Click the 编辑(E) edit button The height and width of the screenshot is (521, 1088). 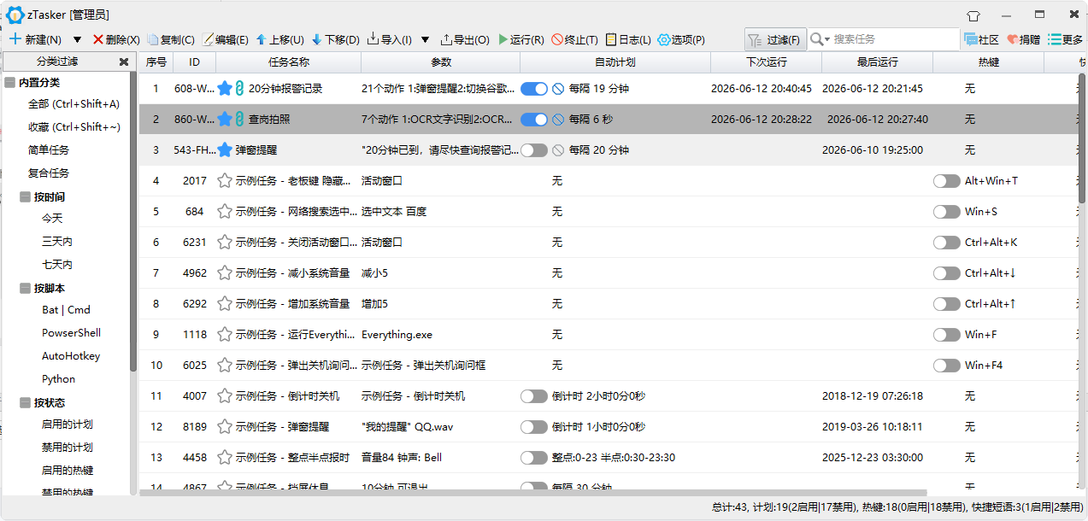tap(226, 39)
